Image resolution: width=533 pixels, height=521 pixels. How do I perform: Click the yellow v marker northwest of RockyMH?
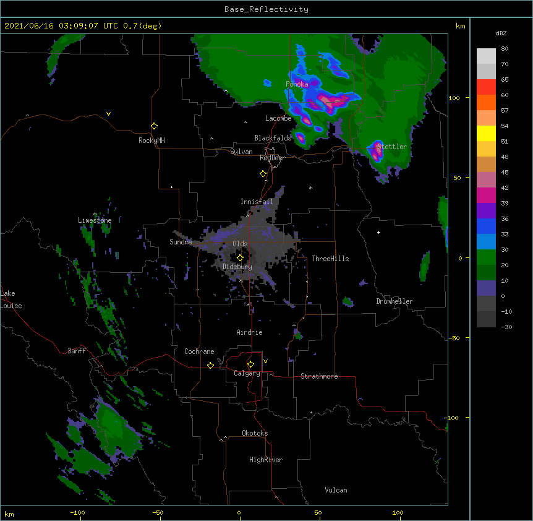(108, 114)
